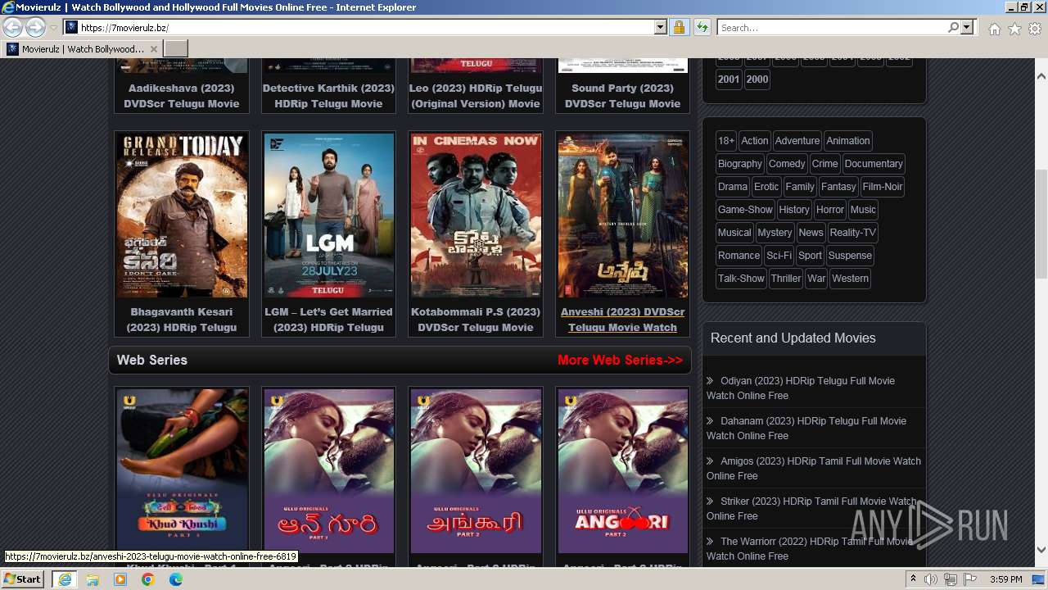Click More Web Series link
This screenshot has width=1048, height=590.
[620, 360]
